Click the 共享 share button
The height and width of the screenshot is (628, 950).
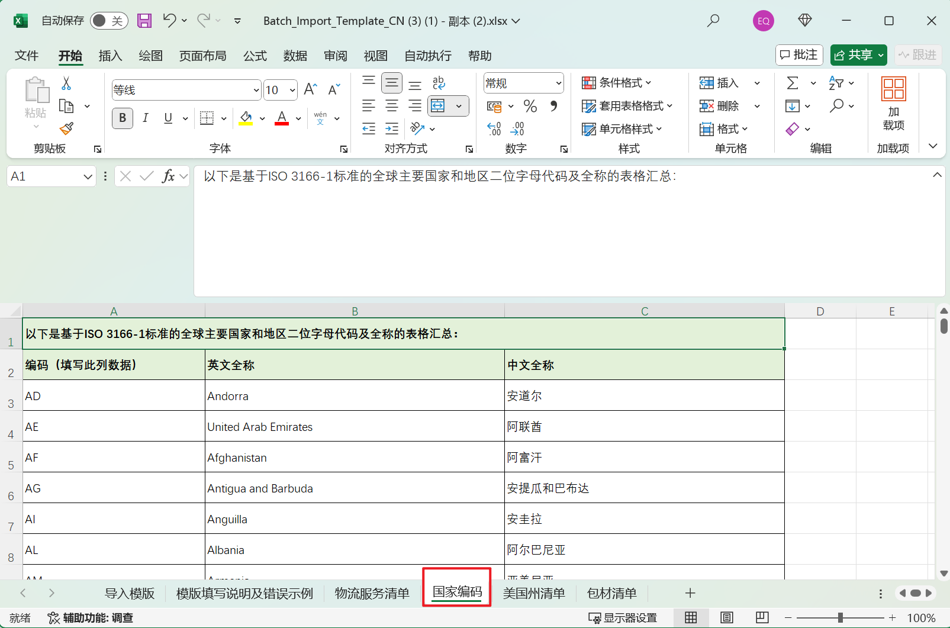[858, 55]
